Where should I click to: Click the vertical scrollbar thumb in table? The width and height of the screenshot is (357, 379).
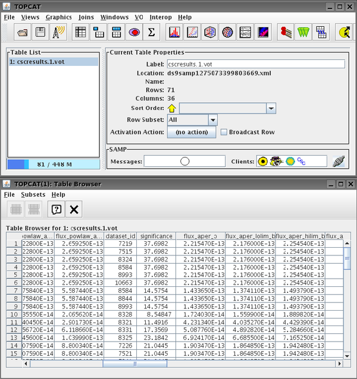click(x=347, y=258)
